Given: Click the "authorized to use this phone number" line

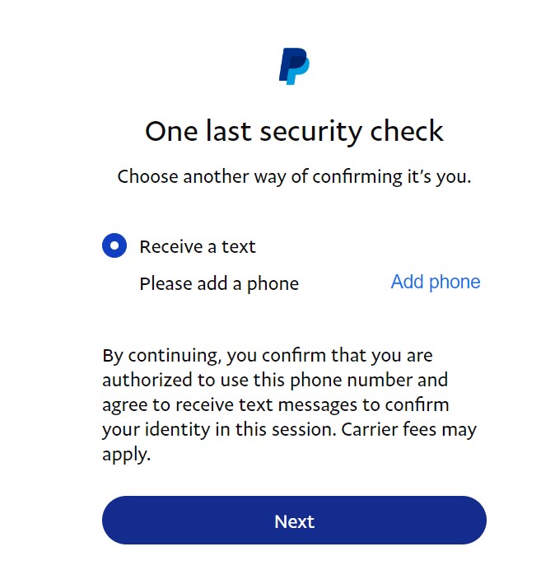Looking at the screenshot, I should (275, 381).
